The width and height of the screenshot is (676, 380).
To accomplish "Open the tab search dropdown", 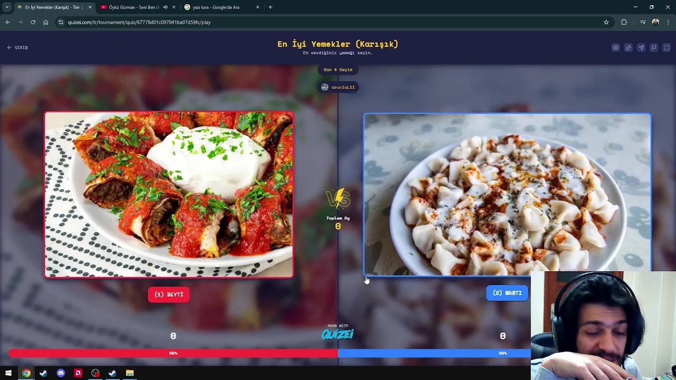I will (7, 7).
